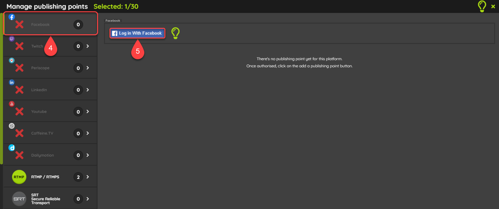Select the RTMP / RTMPS label

pyautogui.click(x=45, y=177)
